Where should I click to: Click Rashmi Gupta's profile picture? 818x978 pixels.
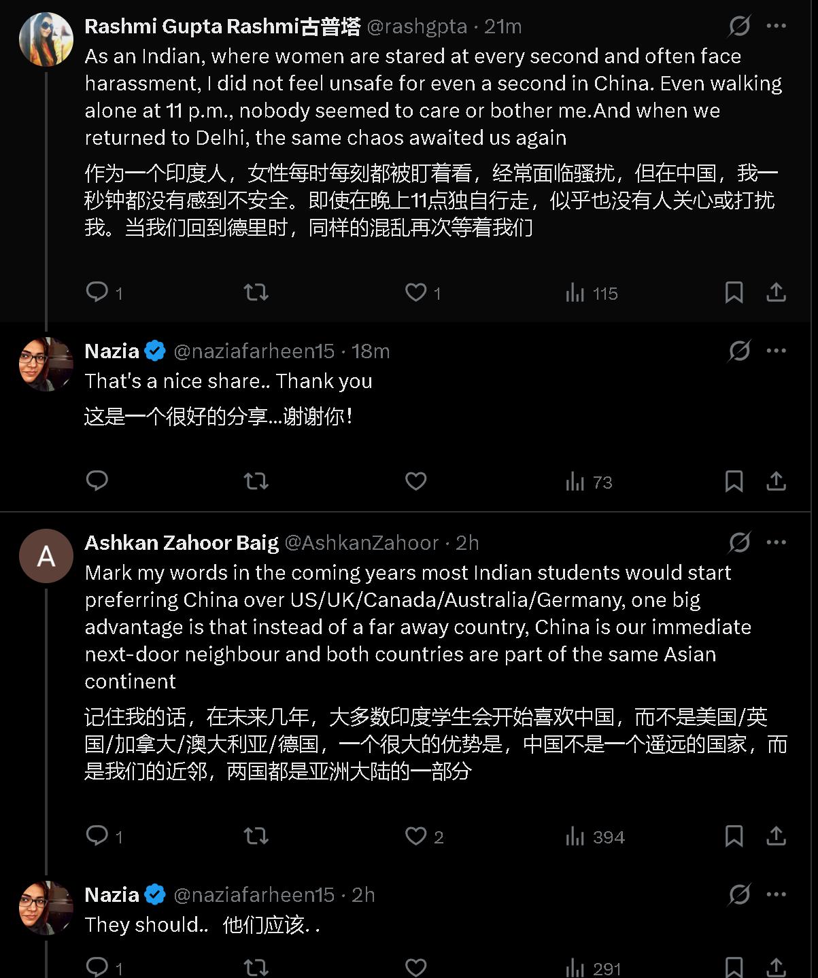point(46,39)
